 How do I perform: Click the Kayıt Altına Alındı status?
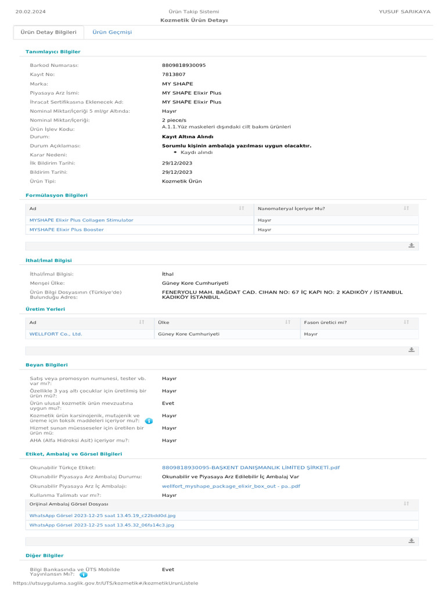pos(188,137)
